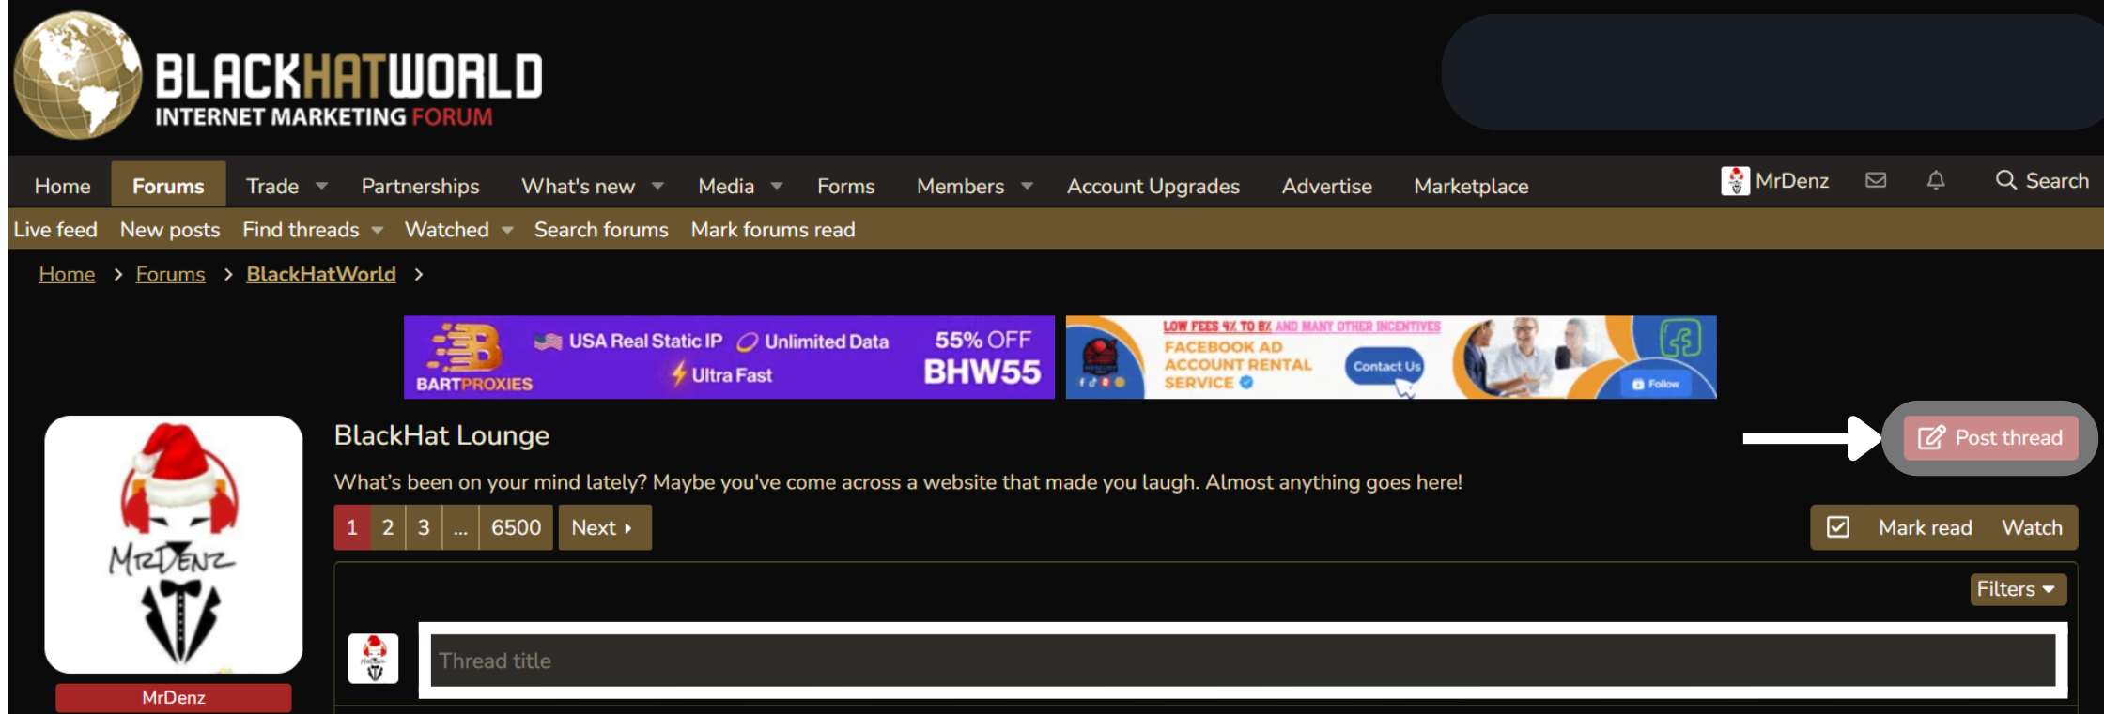Expand the Members dropdown arrow
This screenshot has width=2104, height=714.
pyautogui.click(x=1027, y=186)
